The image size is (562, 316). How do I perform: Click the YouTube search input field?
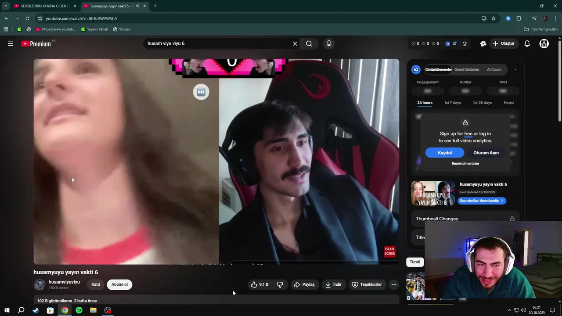pos(218,43)
